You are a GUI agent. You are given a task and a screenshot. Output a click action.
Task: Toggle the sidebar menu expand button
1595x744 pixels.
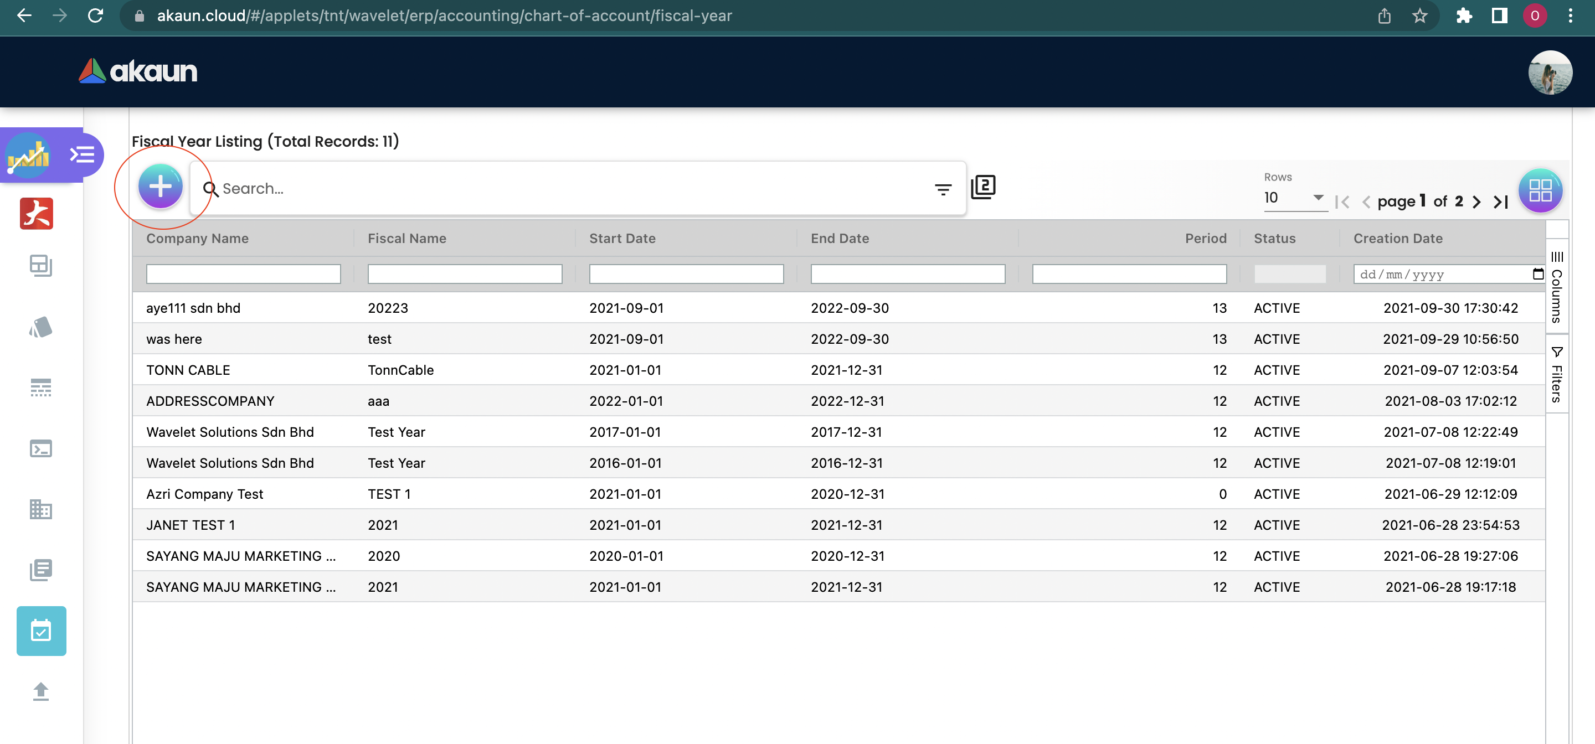coord(83,154)
